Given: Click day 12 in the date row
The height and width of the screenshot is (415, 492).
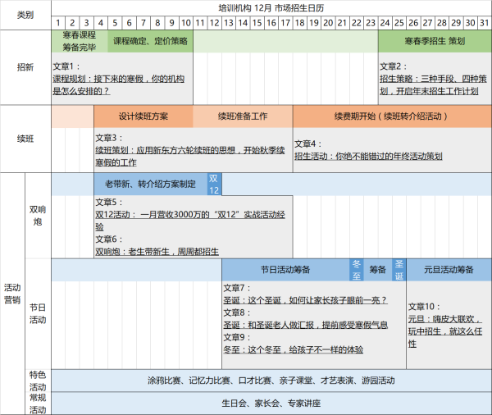Looking at the screenshot, I should [214, 23].
